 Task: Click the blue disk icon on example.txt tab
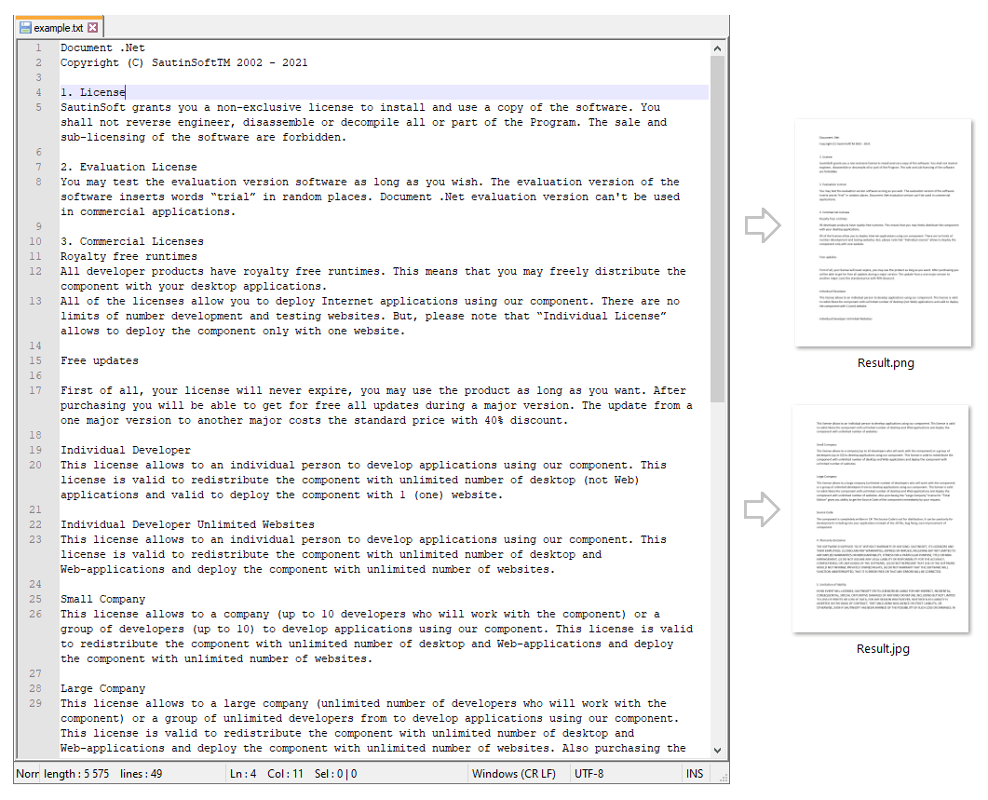[x=25, y=28]
